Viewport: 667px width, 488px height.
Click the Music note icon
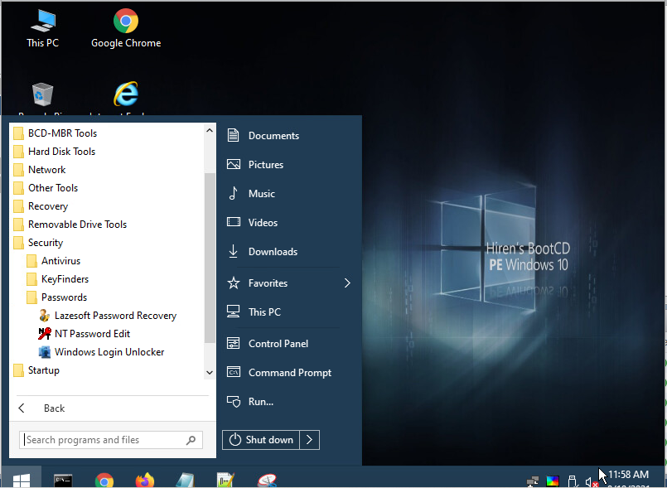(x=233, y=194)
